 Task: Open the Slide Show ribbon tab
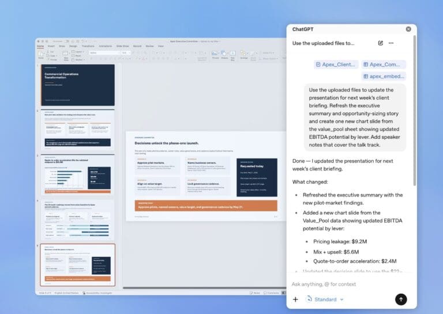[x=123, y=46]
